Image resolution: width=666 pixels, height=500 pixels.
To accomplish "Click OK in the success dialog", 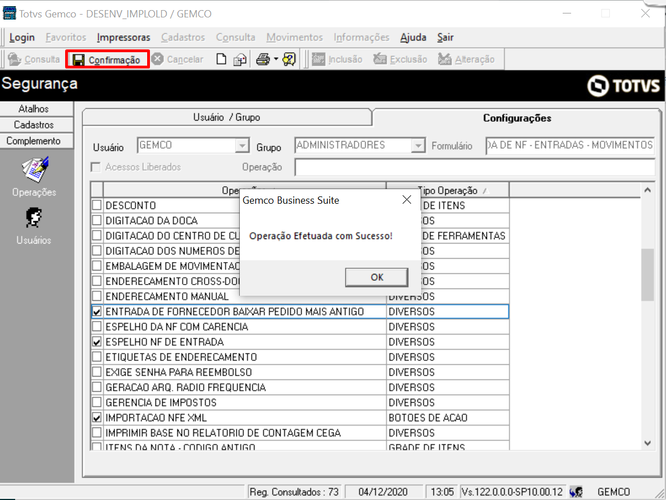I will point(377,277).
